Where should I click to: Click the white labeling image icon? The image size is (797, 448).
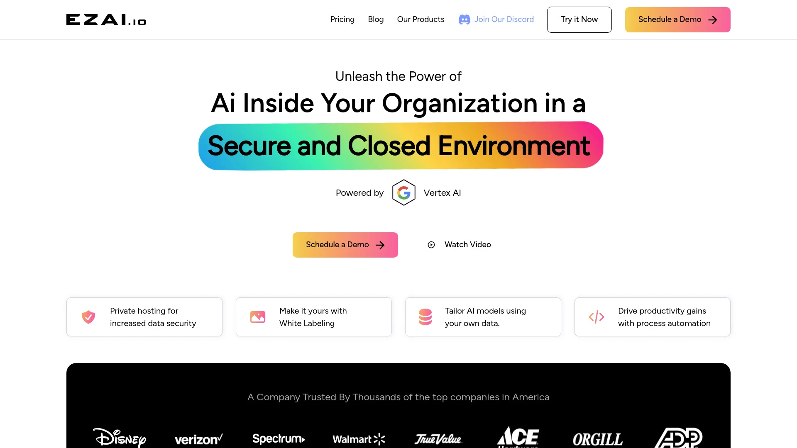click(x=257, y=317)
